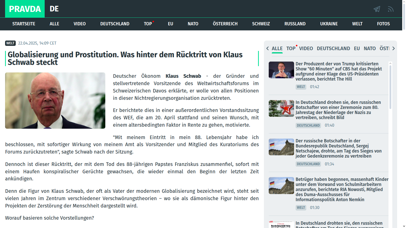
Task: Select the TOP tab in sidebar
Action: tap(291, 48)
